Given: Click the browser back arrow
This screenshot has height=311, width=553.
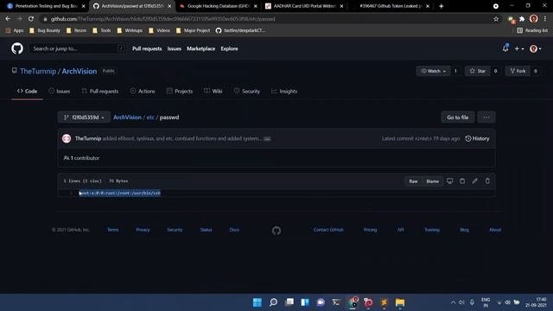Looking at the screenshot, I should tap(8, 19).
